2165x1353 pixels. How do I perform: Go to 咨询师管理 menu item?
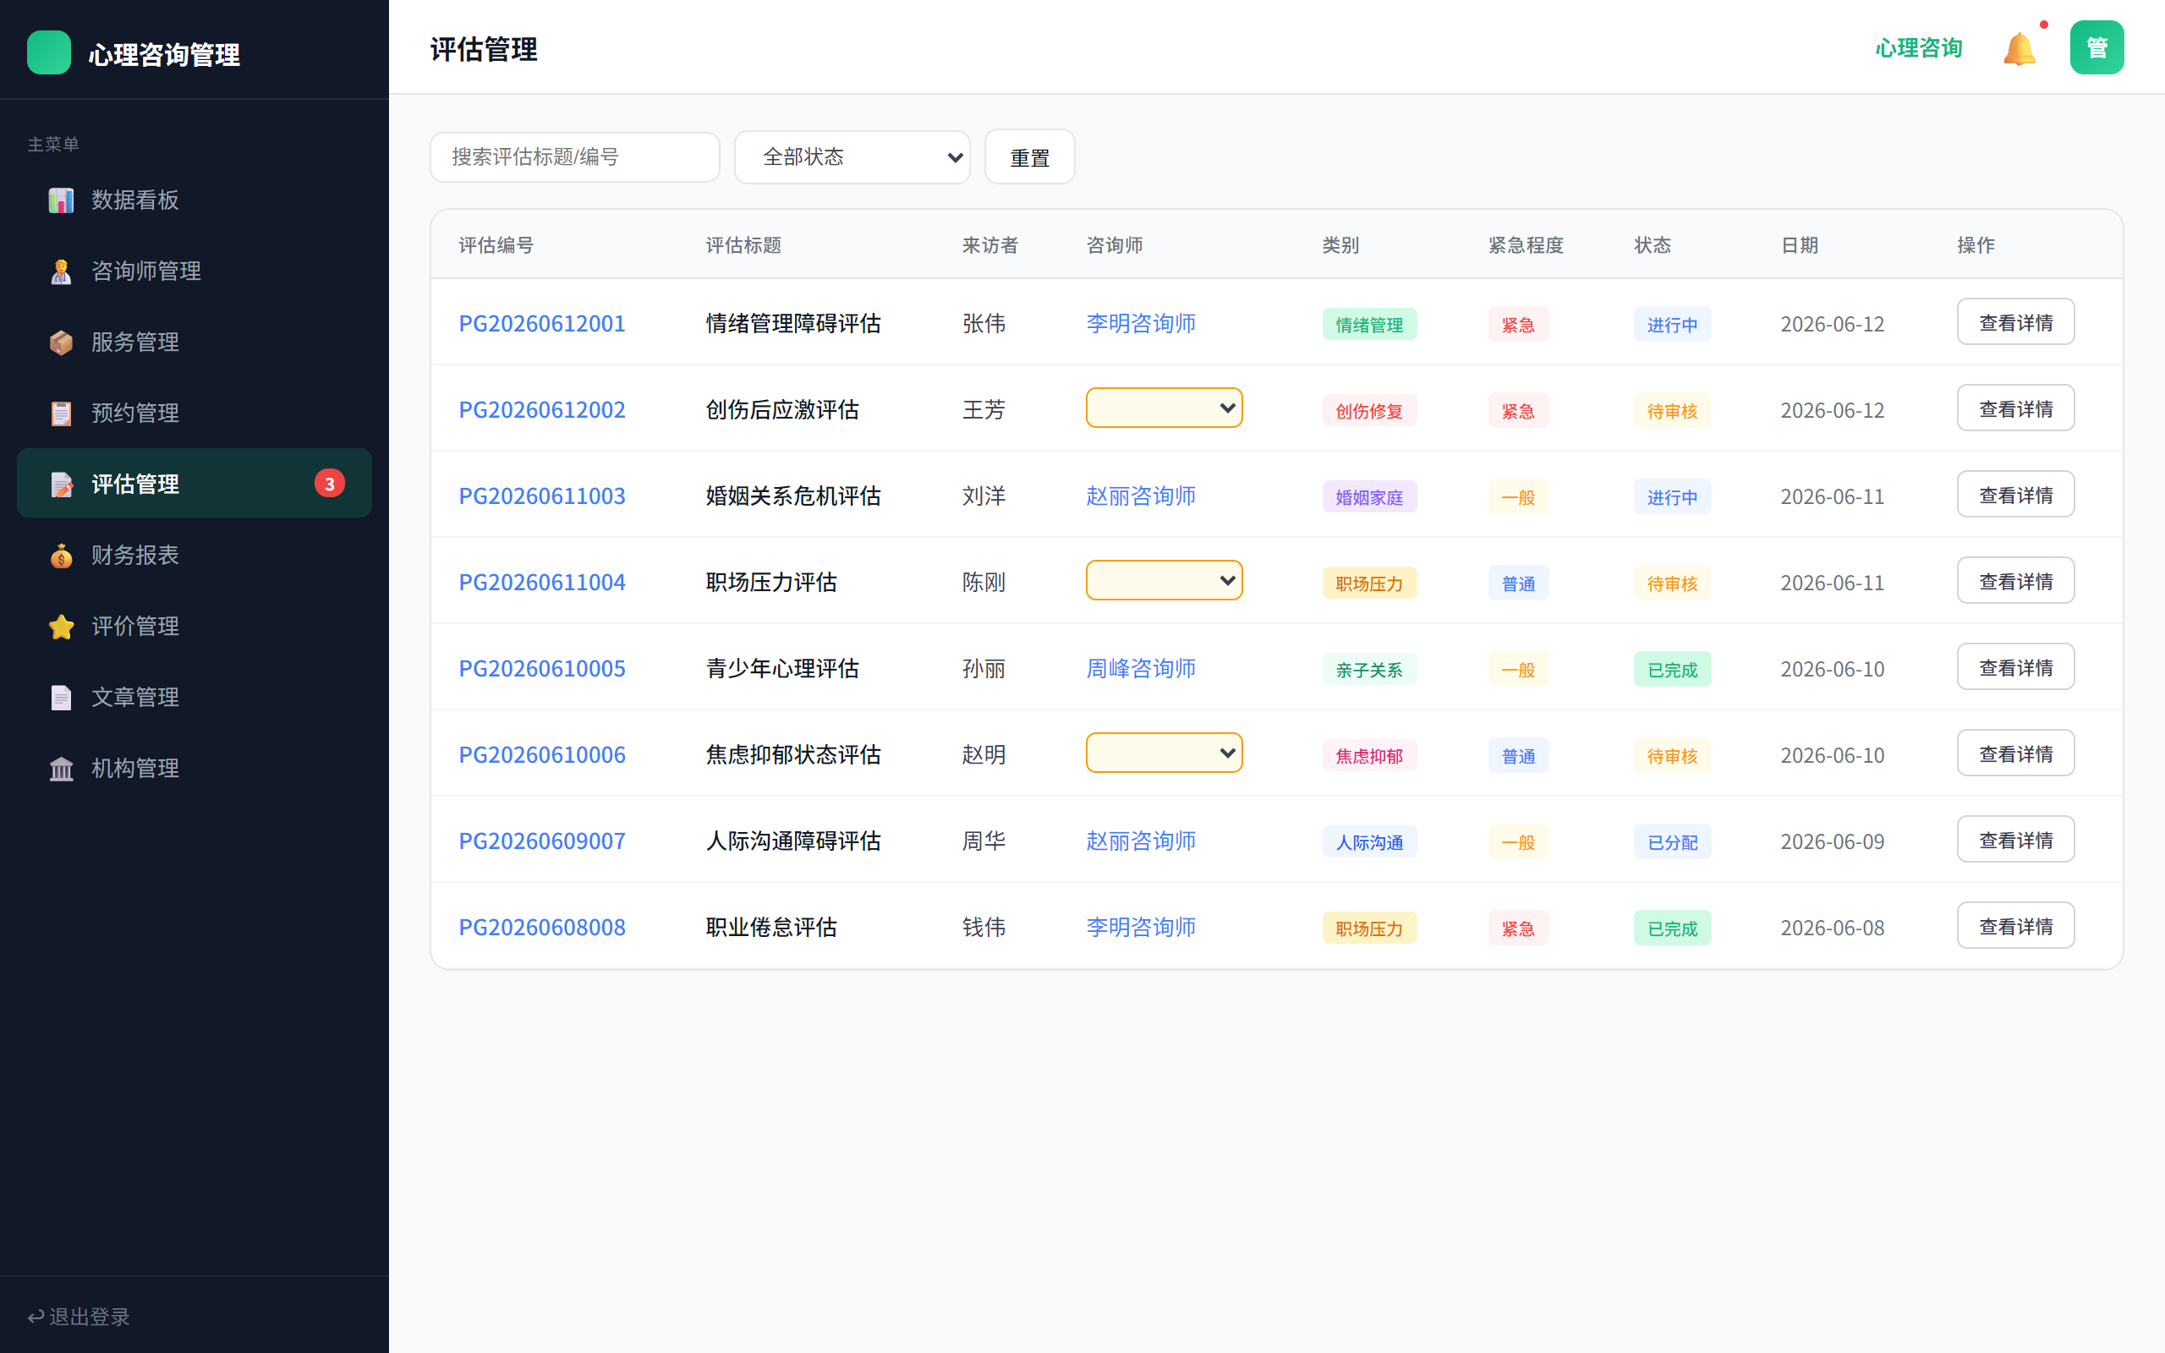(195, 271)
